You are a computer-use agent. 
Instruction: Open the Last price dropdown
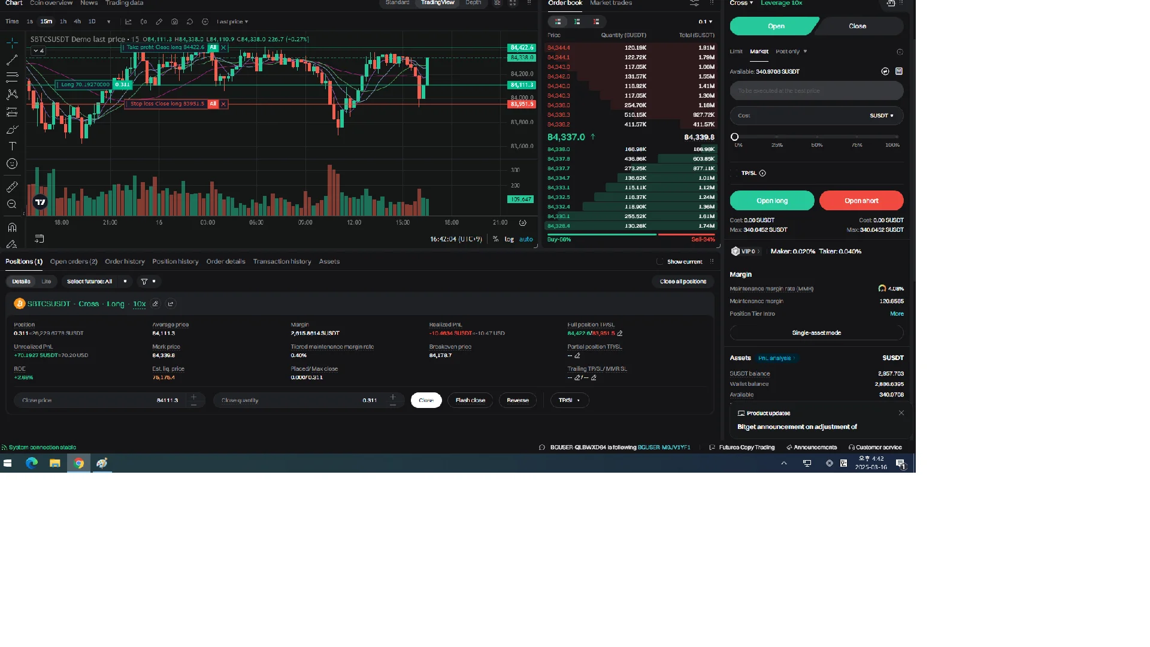[x=232, y=22]
